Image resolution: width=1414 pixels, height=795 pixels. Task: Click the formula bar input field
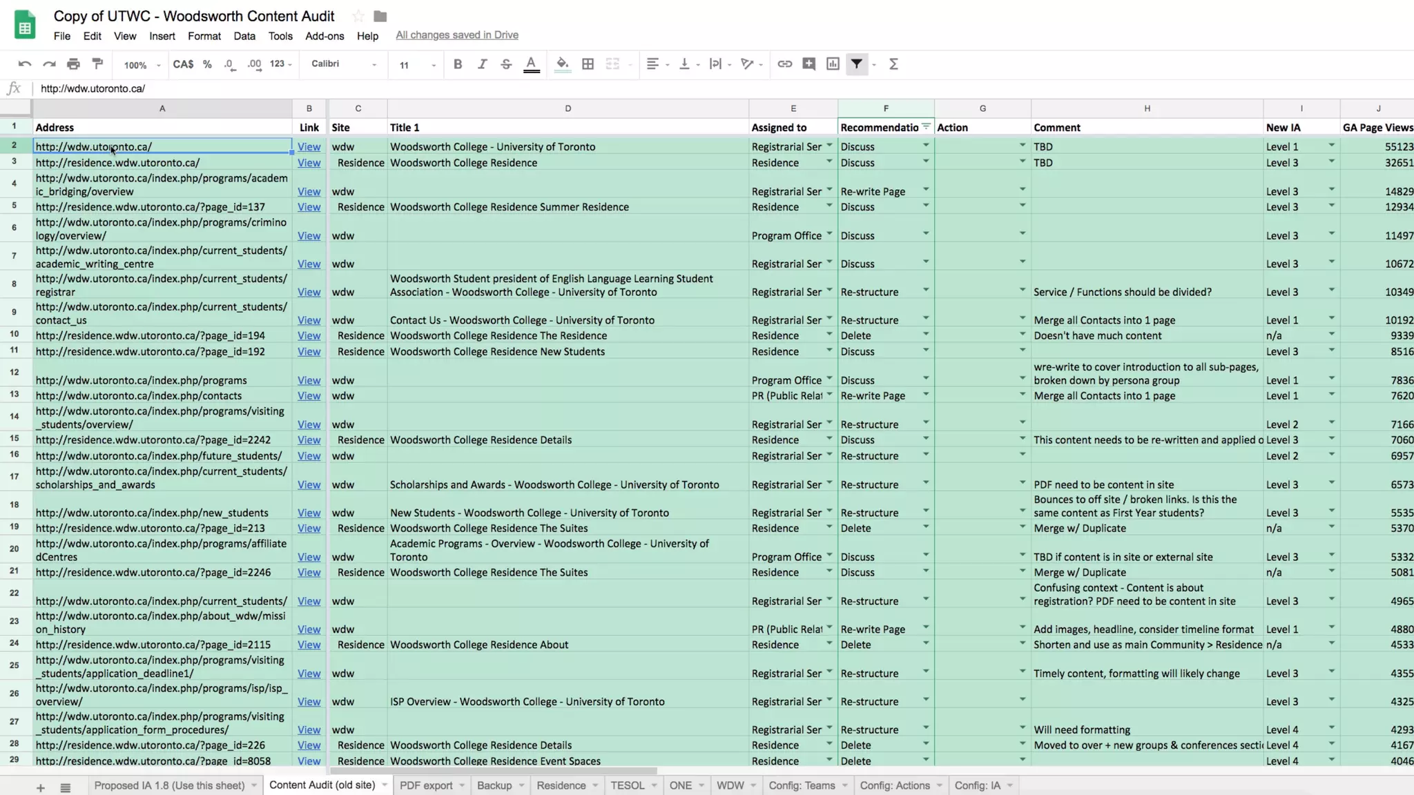pos(414,88)
